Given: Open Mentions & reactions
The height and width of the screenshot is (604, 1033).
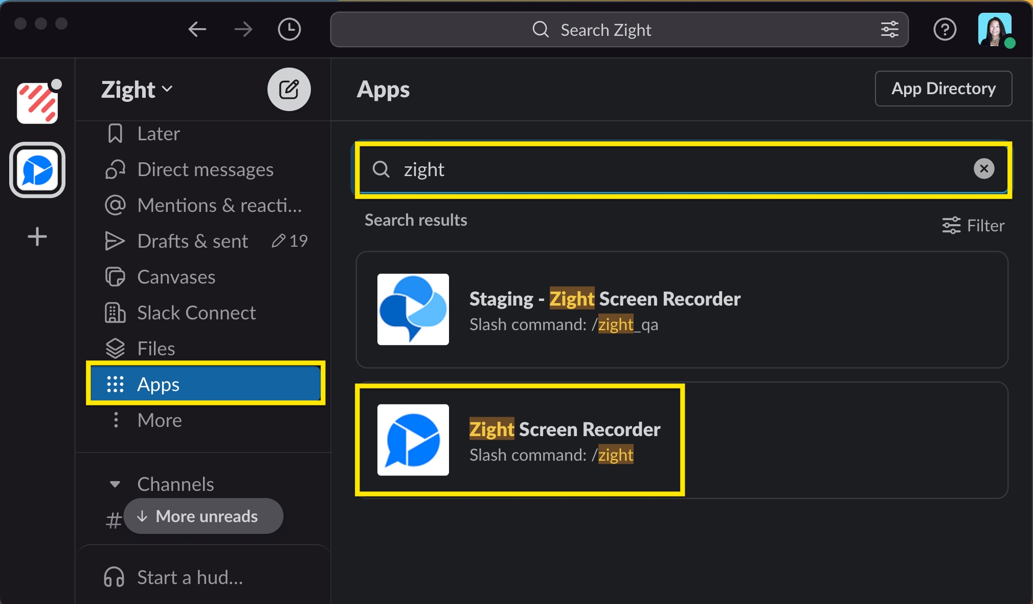Looking at the screenshot, I should click(x=205, y=205).
